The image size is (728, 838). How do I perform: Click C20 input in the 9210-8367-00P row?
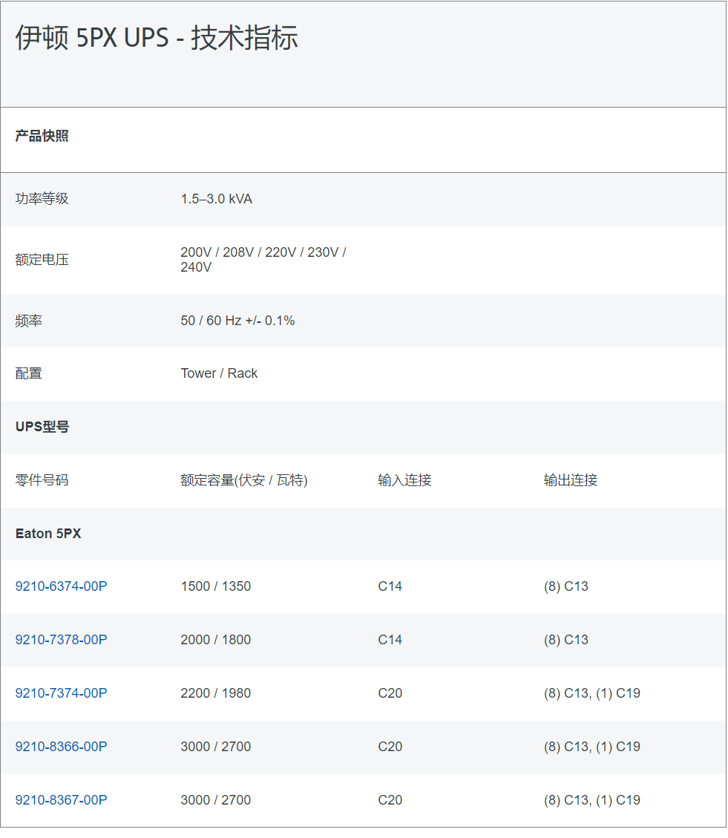click(390, 800)
